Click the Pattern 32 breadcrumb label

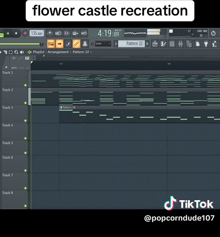click(81, 52)
